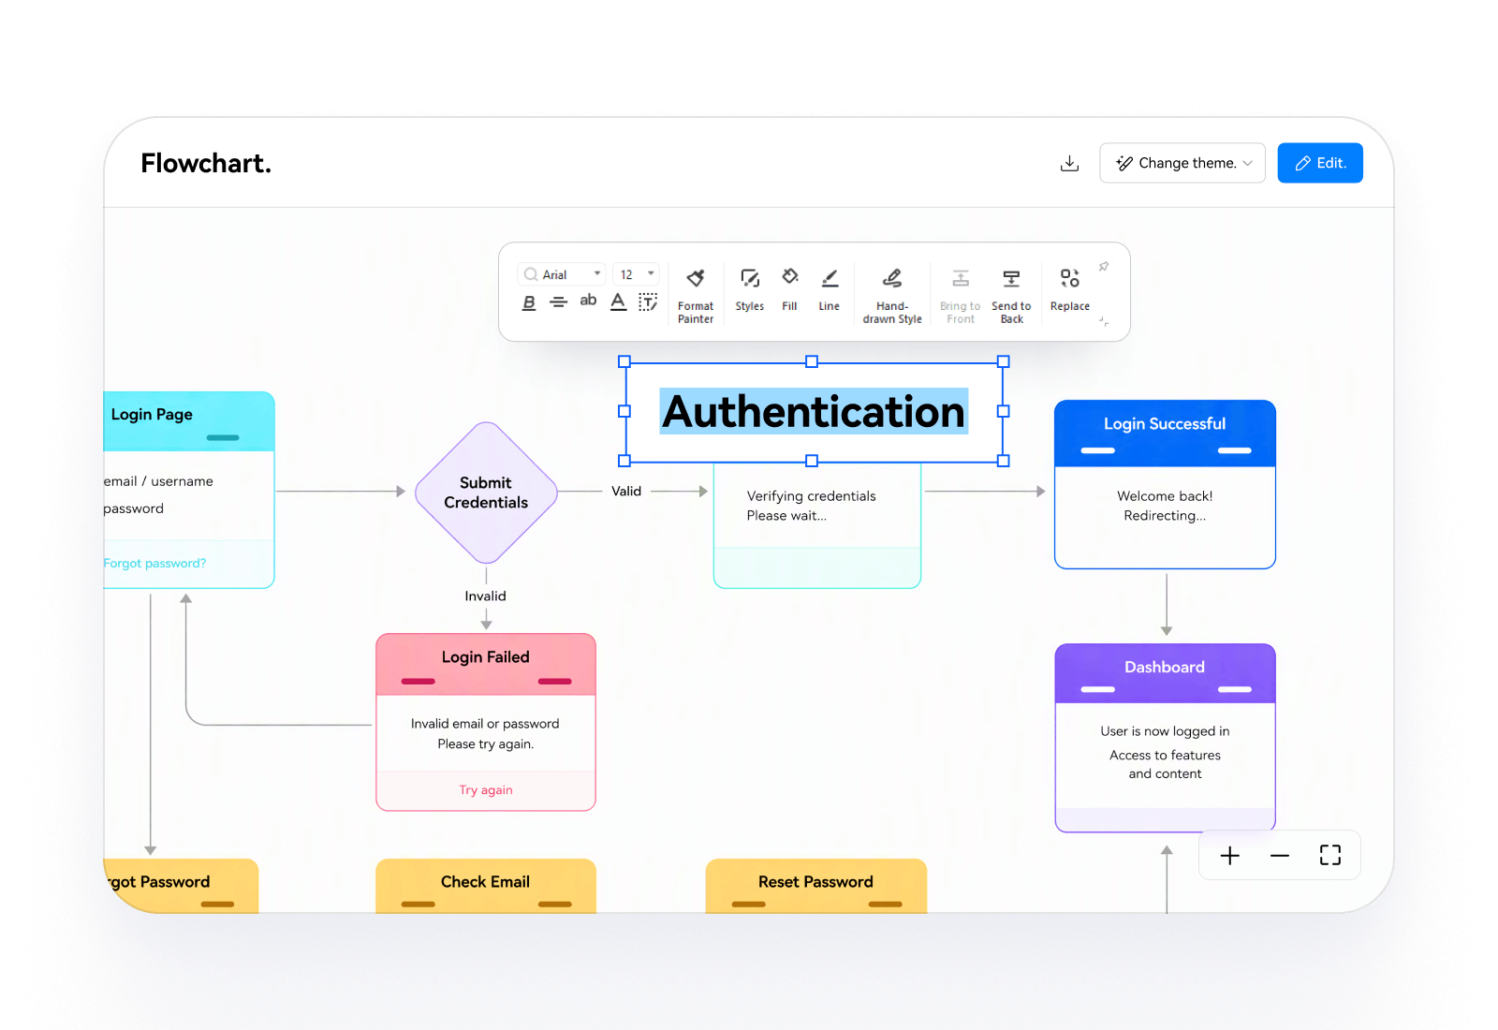Image resolution: width=1498 pixels, height=1030 pixels.
Task: Click the Forgot password? link
Action: click(x=154, y=563)
